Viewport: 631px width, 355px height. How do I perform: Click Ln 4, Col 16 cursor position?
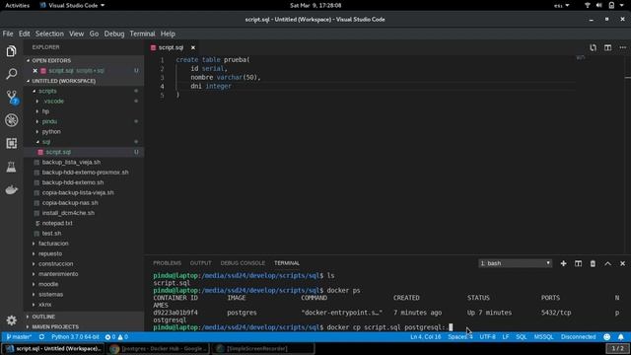[x=425, y=337]
